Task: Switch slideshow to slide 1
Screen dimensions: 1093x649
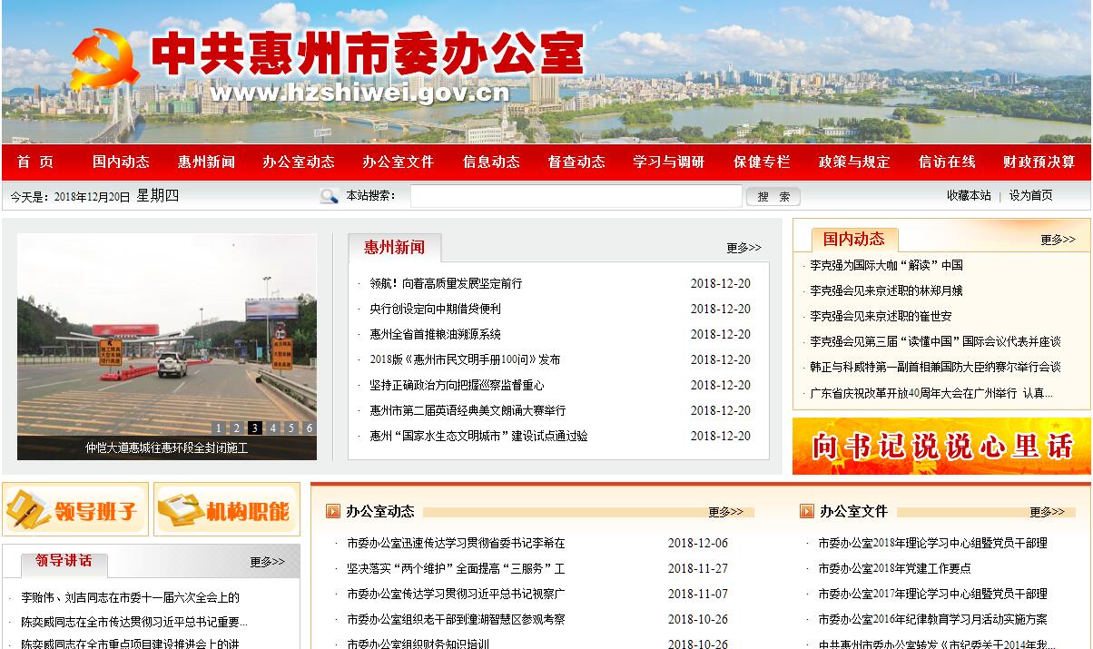Action: pos(218,428)
